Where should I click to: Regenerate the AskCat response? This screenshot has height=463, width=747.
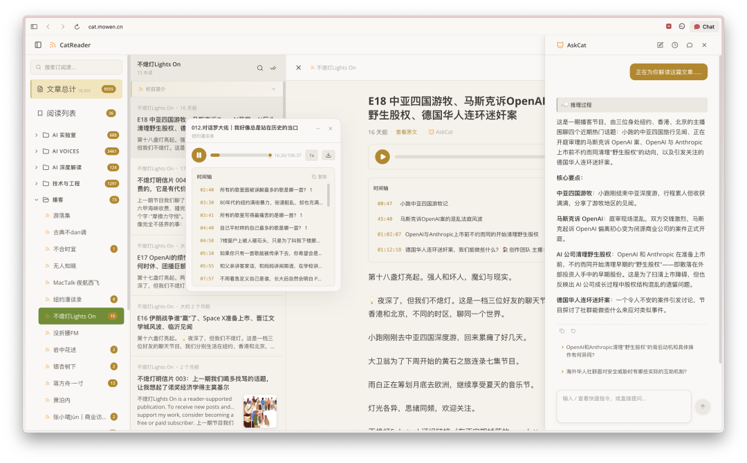pyautogui.click(x=573, y=331)
